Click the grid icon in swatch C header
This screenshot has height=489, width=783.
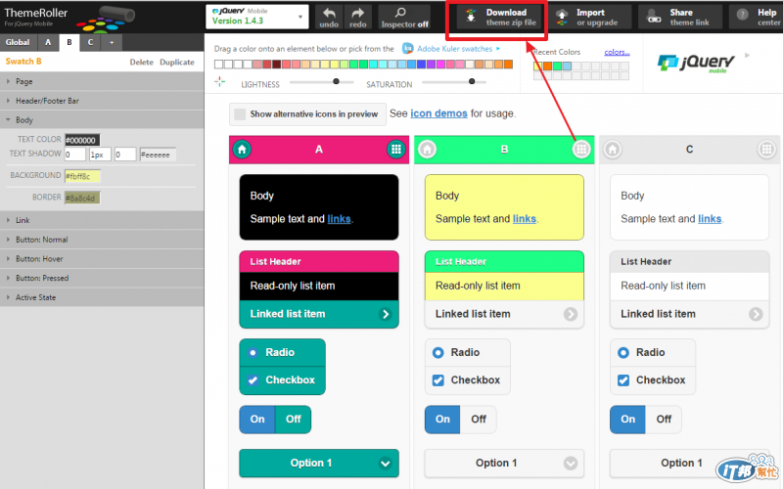tap(766, 149)
